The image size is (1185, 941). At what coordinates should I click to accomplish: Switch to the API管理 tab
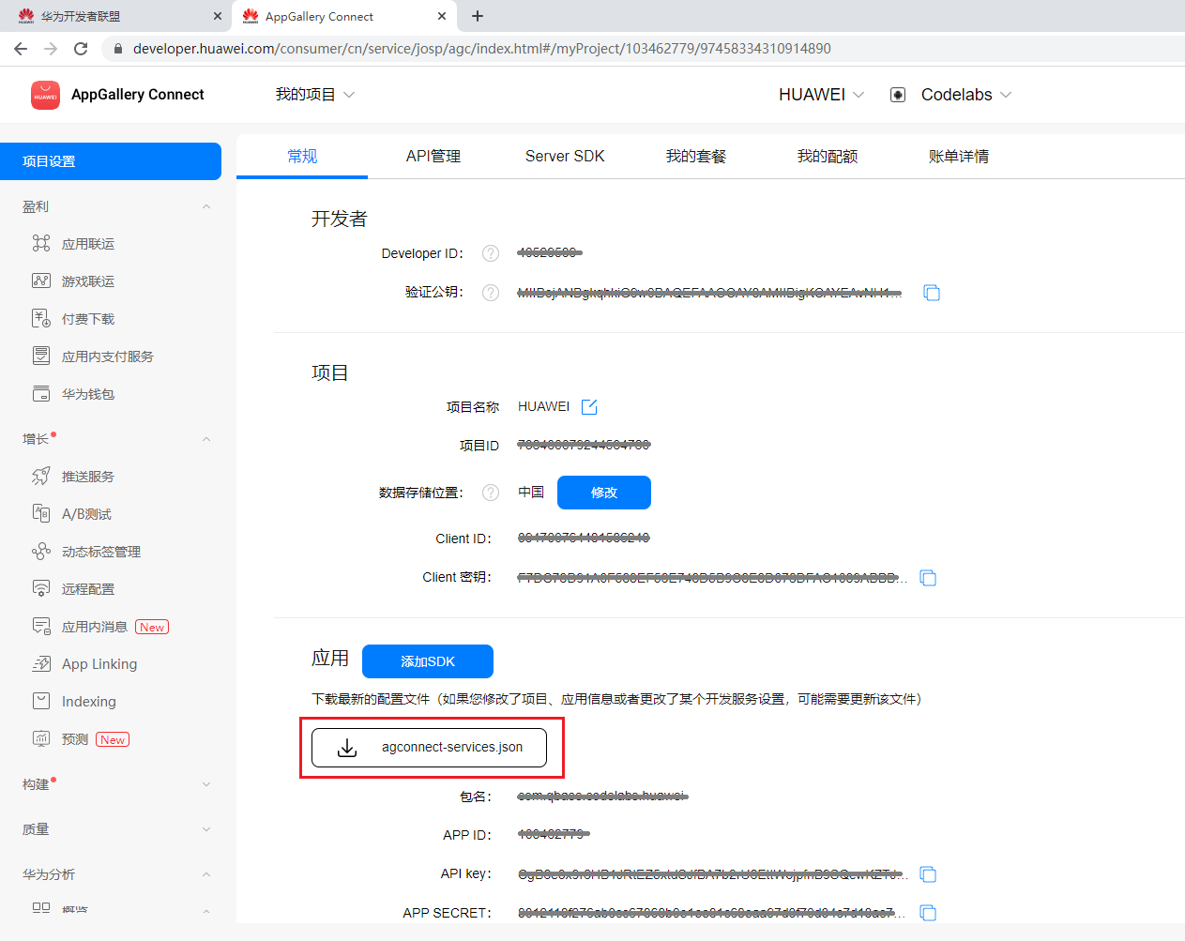(433, 157)
